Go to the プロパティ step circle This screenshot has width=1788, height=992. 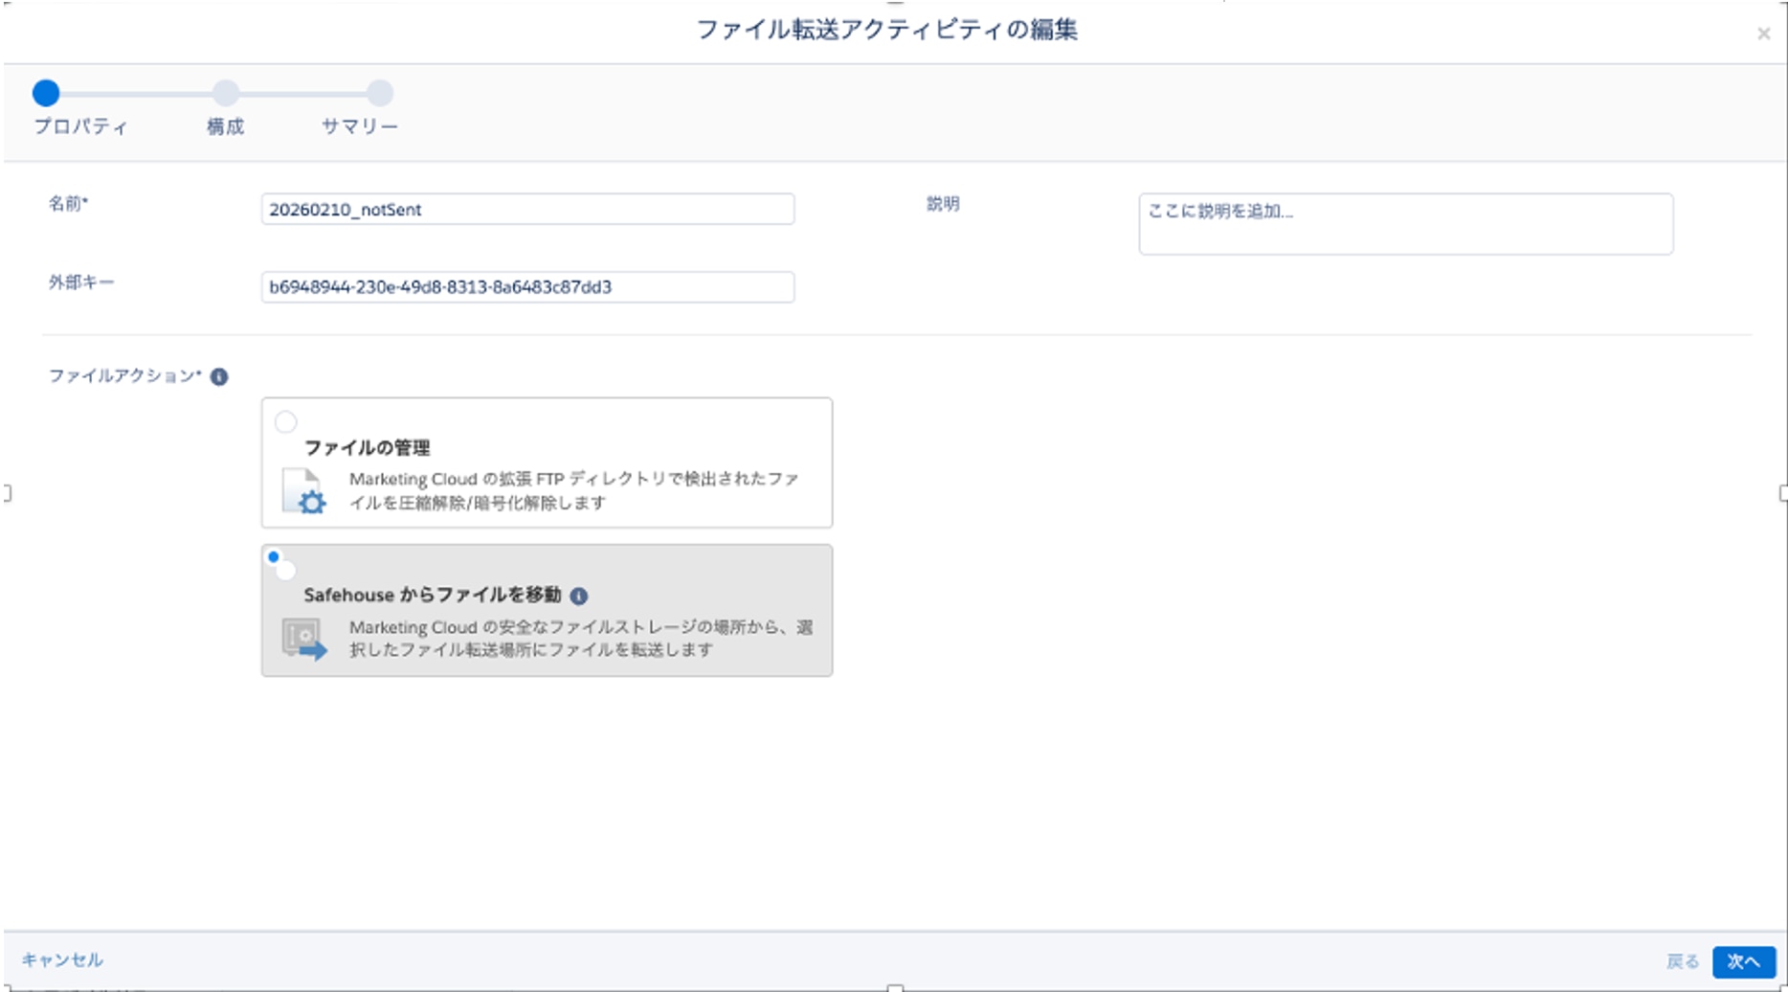pos(46,93)
